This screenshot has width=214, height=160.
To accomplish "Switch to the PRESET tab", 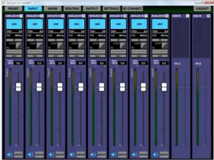I will tap(13, 9).
